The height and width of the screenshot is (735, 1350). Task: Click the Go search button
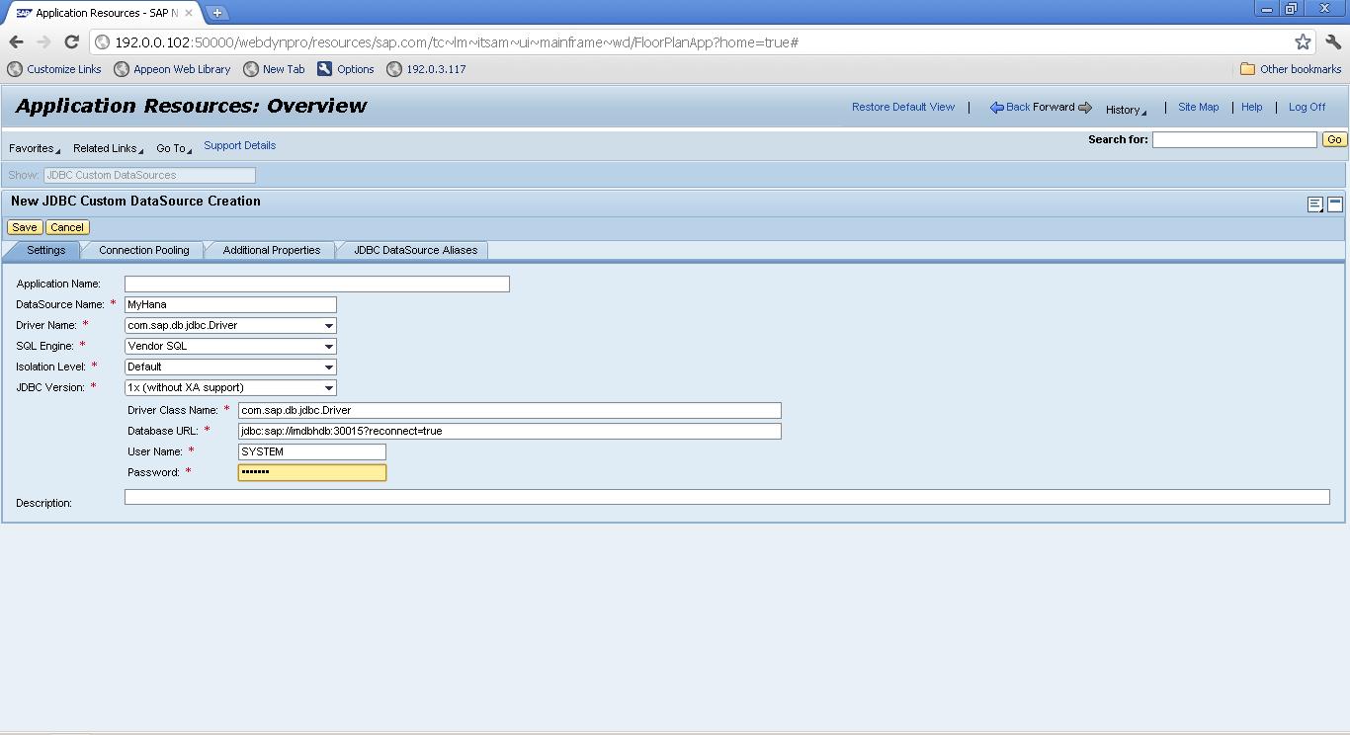click(1334, 139)
